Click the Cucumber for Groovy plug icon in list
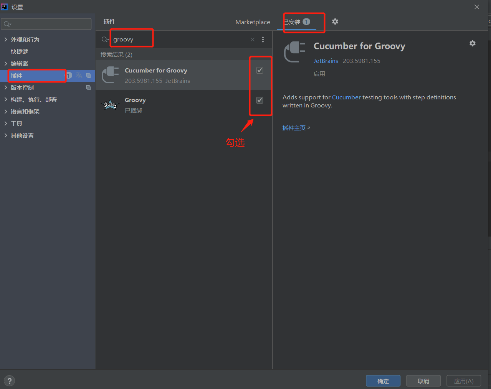 coord(110,75)
